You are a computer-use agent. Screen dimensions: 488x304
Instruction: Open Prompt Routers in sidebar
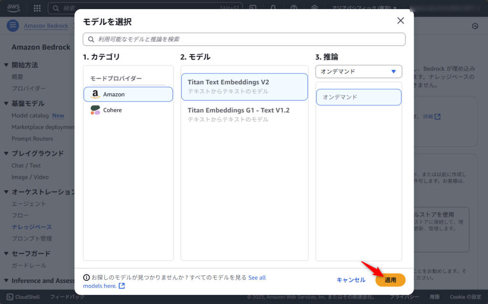[32, 139]
